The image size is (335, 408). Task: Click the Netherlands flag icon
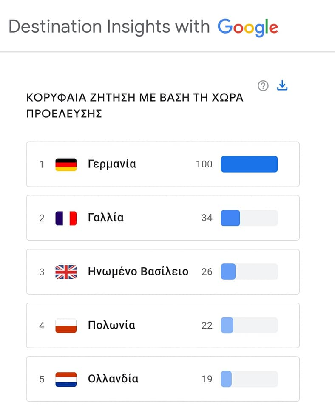coord(66,379)
